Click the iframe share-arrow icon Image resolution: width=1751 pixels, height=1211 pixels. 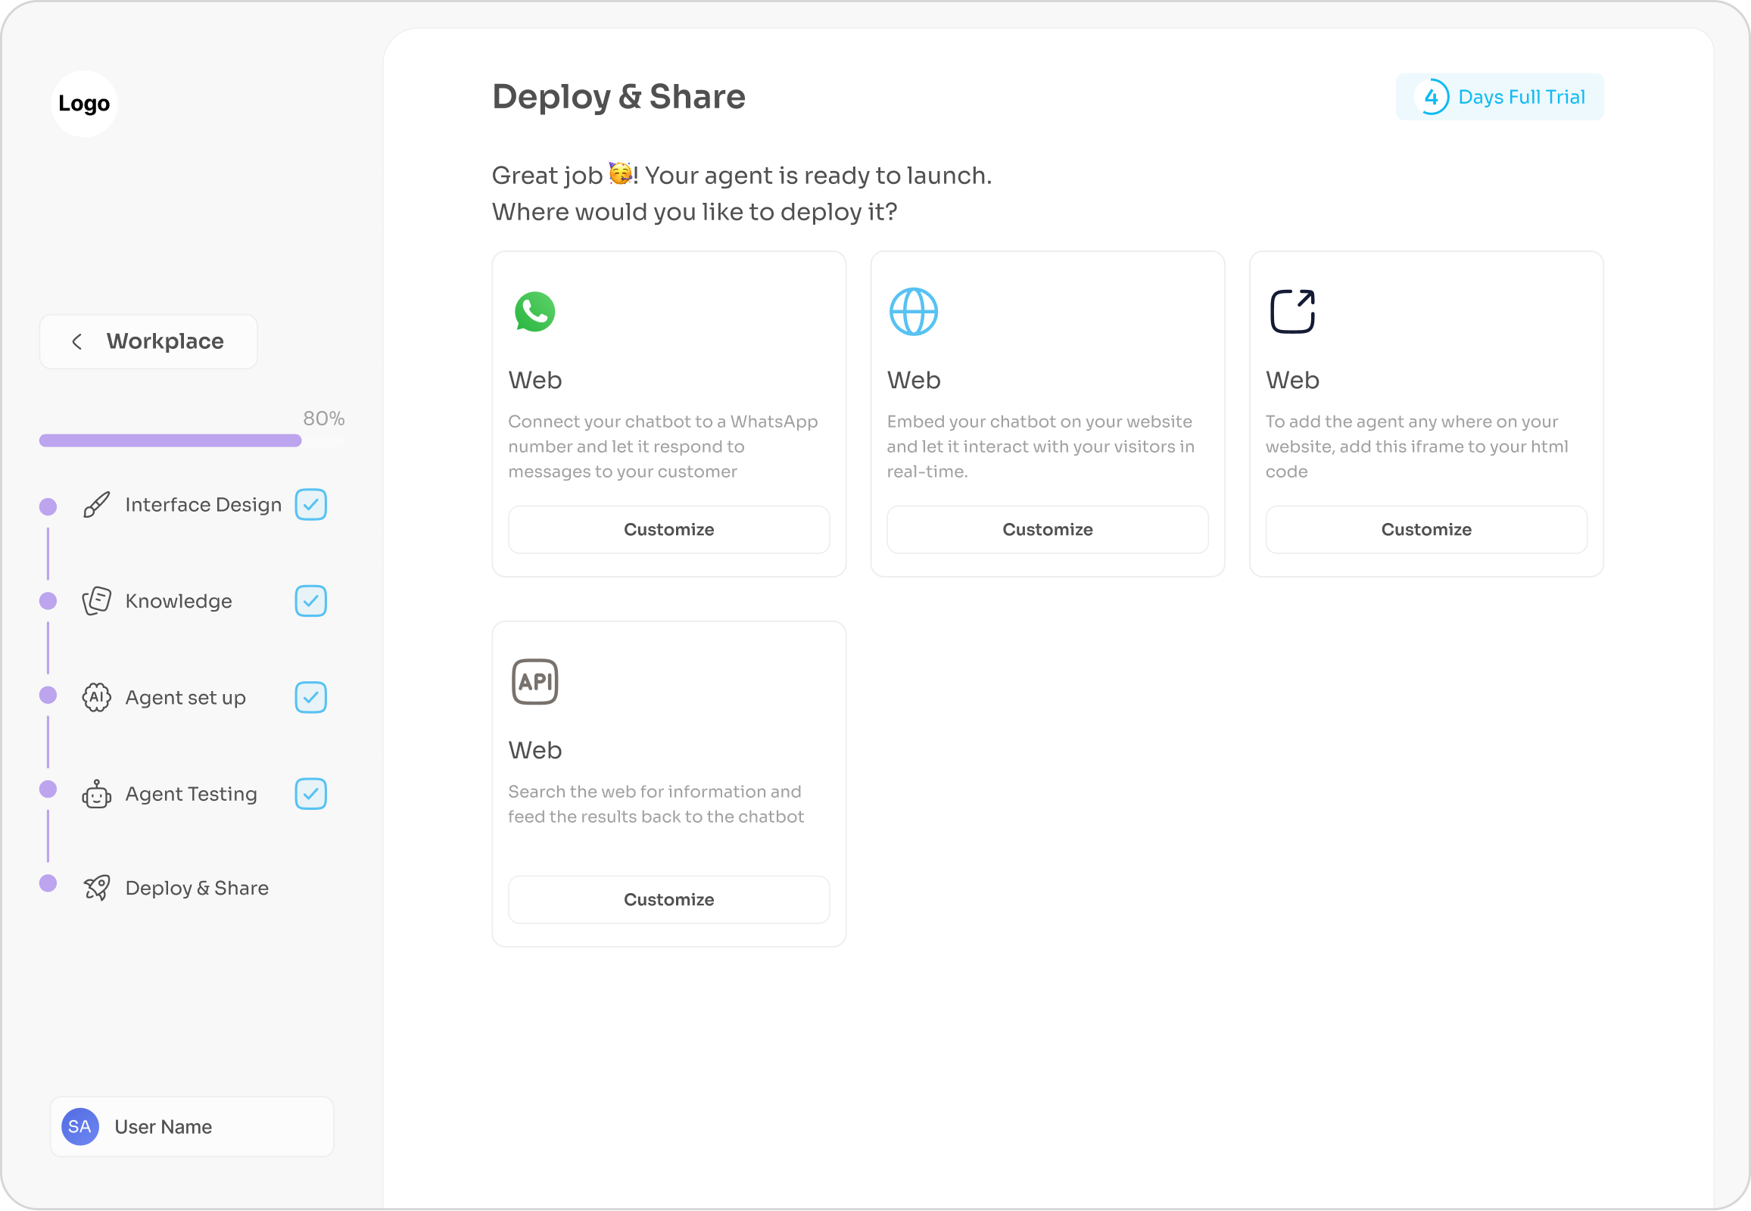[1291, 312]
